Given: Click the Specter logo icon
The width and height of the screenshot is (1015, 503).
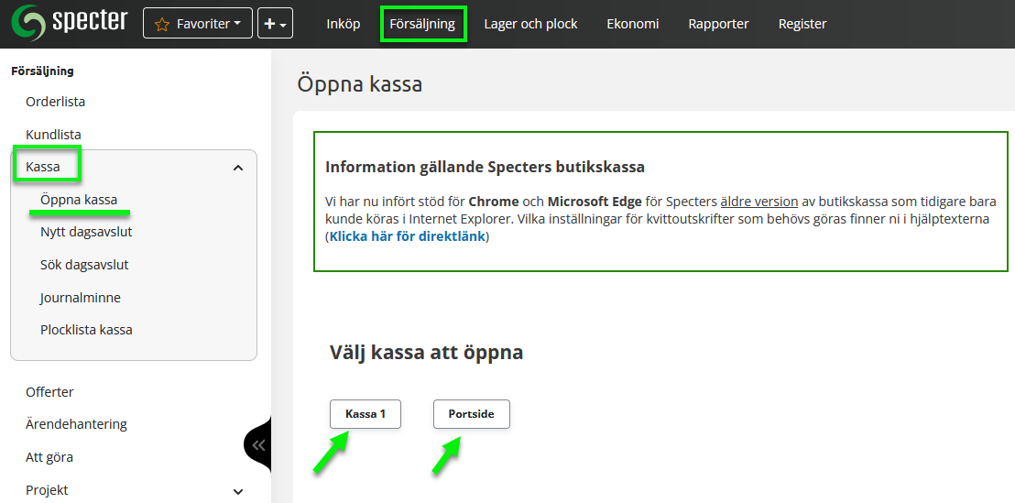Looking at the screenshot, I should click(28, 23).
